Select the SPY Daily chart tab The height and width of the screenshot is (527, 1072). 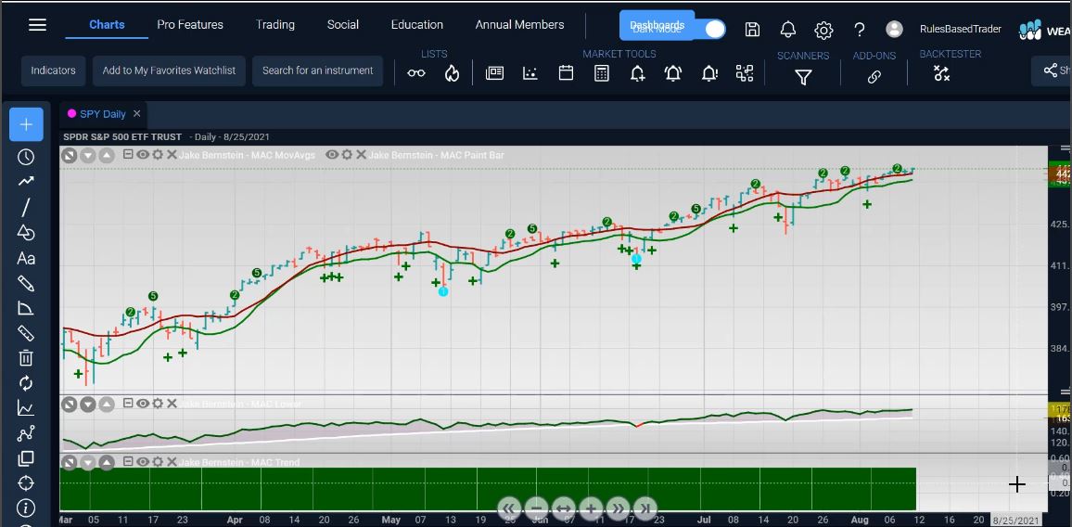pyautogui.click(x=103, y=113)
